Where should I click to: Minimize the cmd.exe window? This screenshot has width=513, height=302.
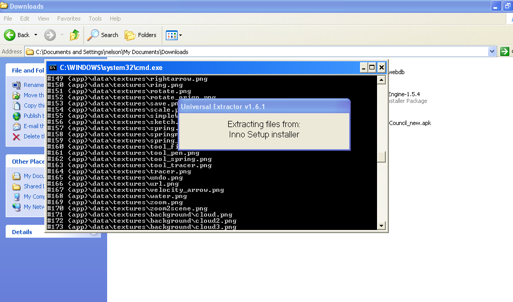pyautogui.click(x=364, y=68)
